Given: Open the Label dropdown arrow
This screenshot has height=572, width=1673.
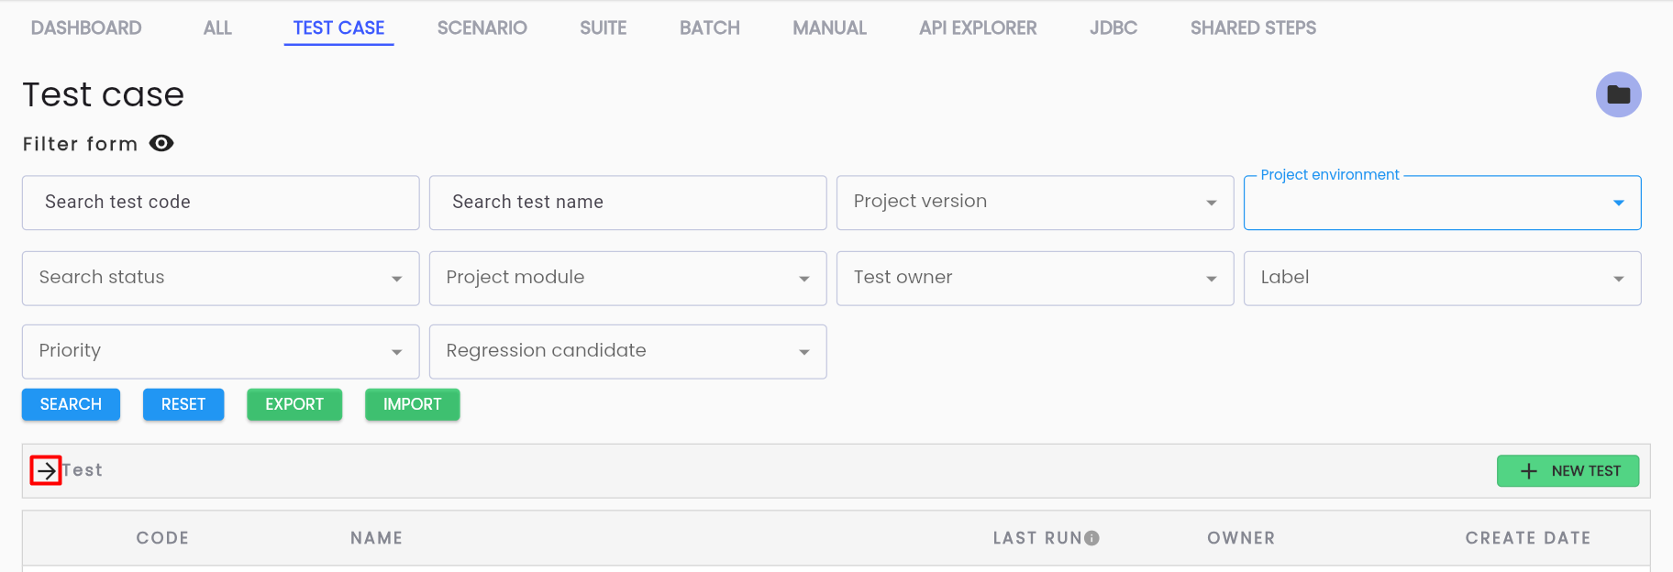Looking at the screenshot, I should [1618, 279].
